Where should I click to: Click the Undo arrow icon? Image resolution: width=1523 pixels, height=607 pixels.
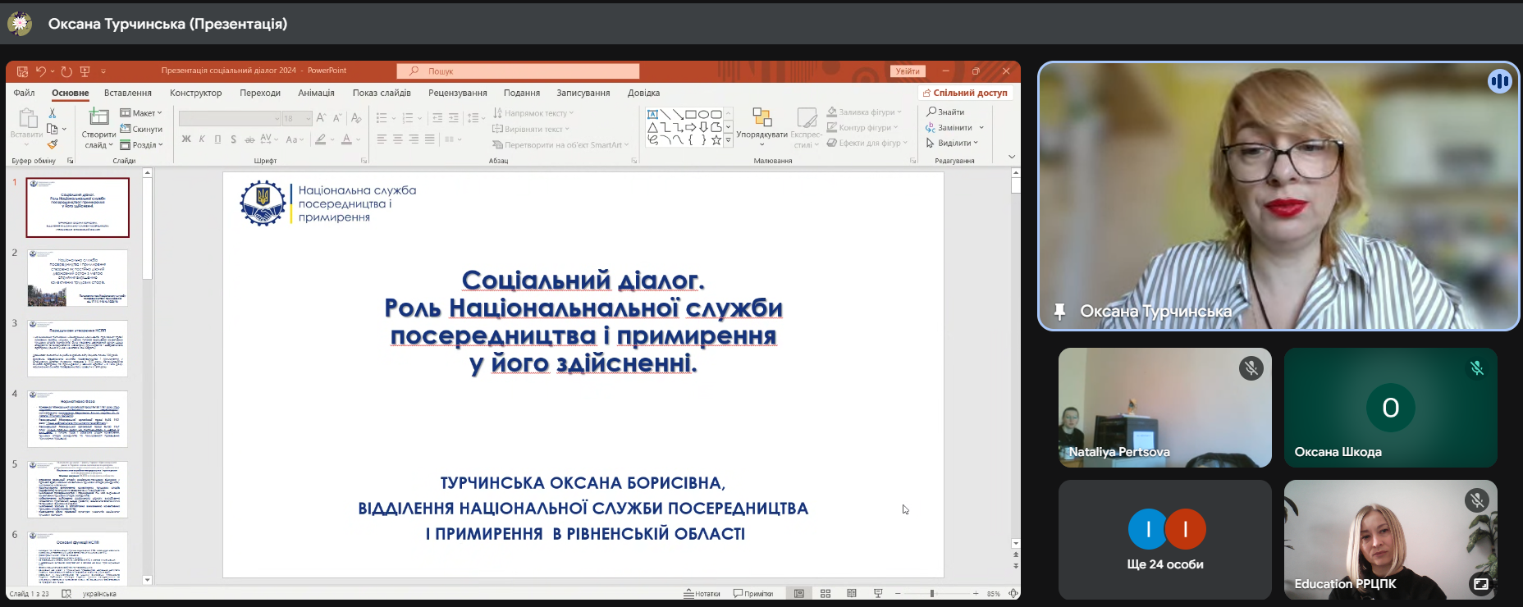pyautogui.click(x=40, y=71)
